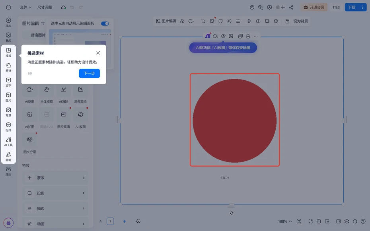Select the 文字 text tool in sidebar
Screen dimensions: 370x231
8,82
